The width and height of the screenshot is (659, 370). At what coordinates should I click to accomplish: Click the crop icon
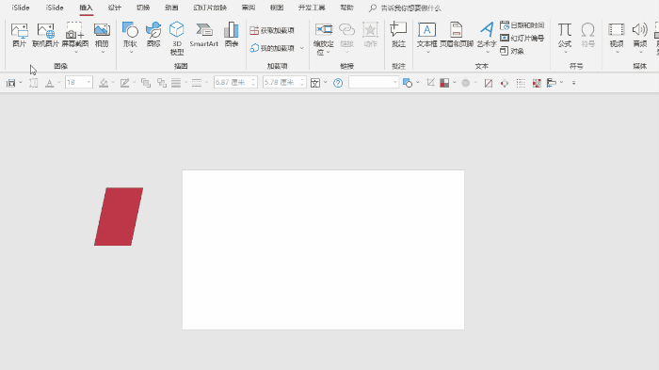(x=430, y=83)
